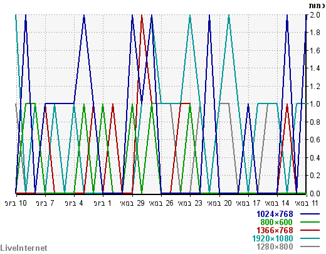Click the 1024×768 legend label
326x254 pixels.
coord(275,214)
